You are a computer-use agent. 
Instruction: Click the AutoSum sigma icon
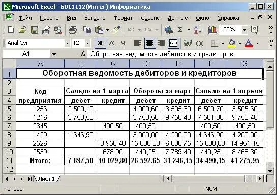(x=180, y=30)
